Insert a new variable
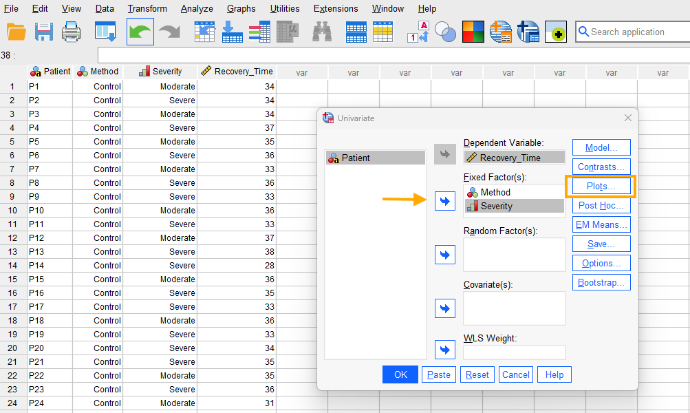Viewport: 690px width, 413px height. point(383,32)
